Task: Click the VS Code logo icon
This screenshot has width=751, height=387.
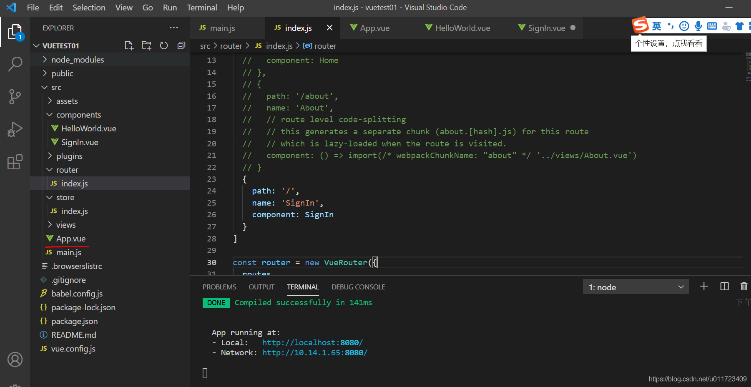Action: click(x=12, y=8)
